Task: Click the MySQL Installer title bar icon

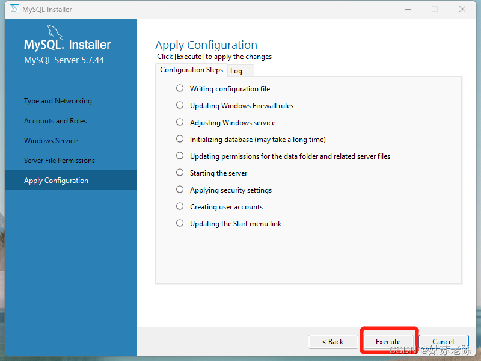Action: (x=14, y=9)
